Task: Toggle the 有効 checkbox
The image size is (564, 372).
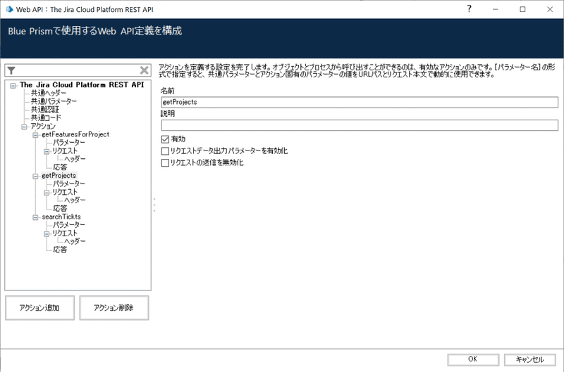Action: [165, 139]
